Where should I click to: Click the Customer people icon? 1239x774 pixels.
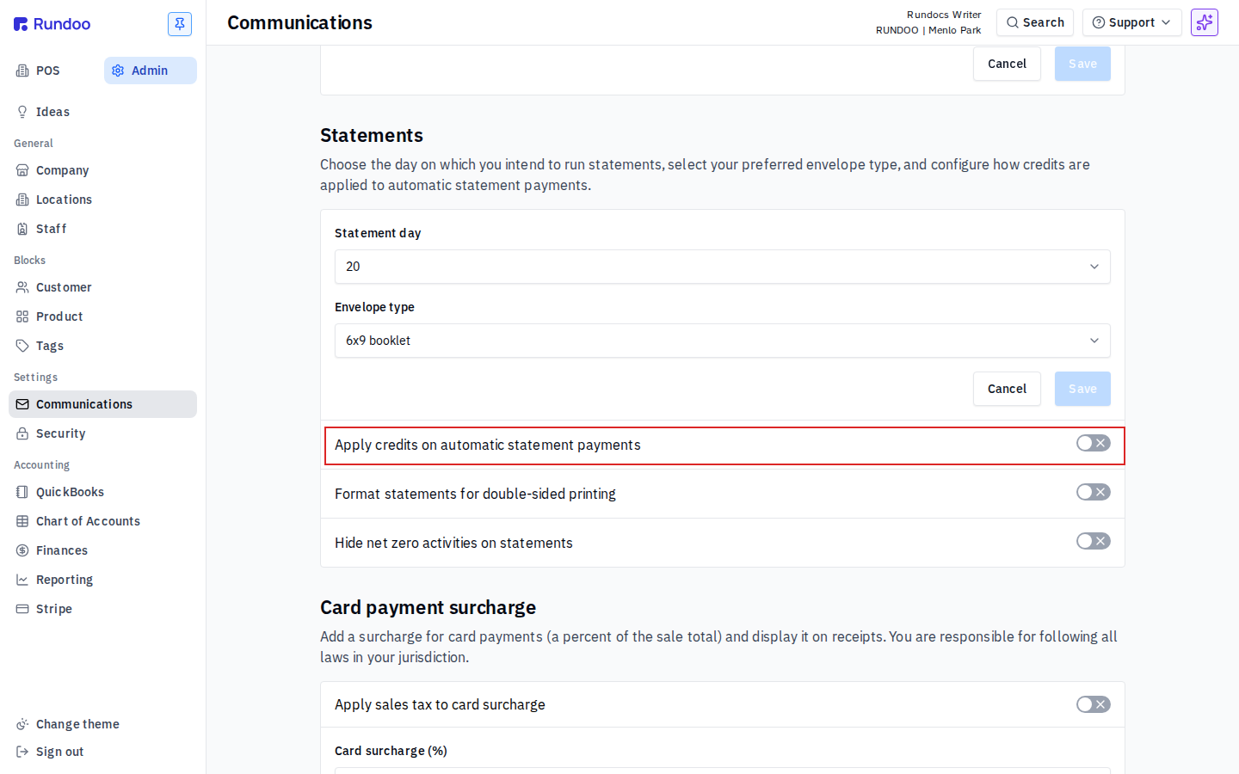click(22, 287)
